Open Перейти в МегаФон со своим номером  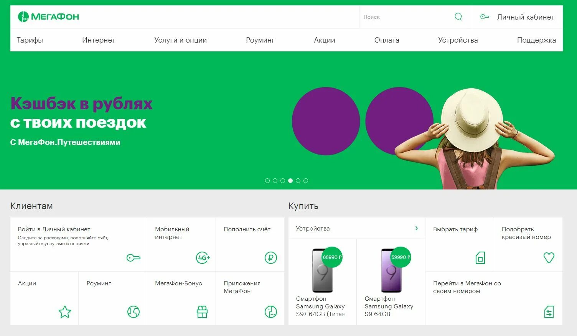[494, 298]
